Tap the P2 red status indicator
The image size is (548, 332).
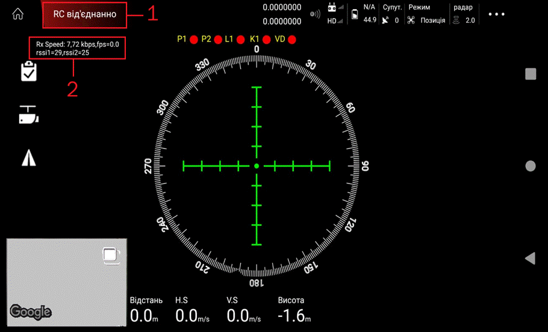[x=218, y=40]
